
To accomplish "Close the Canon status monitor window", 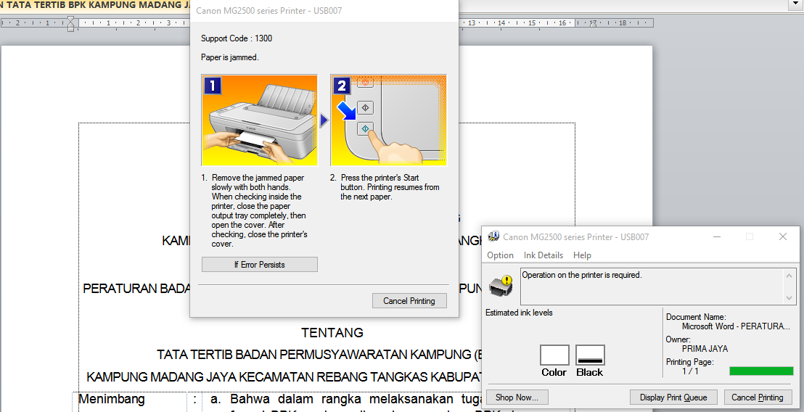I will pos(782,236).
